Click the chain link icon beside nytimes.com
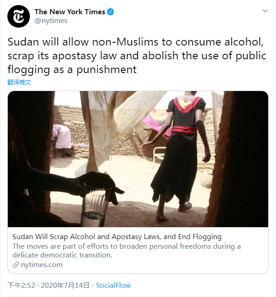 tap(16, 265)
